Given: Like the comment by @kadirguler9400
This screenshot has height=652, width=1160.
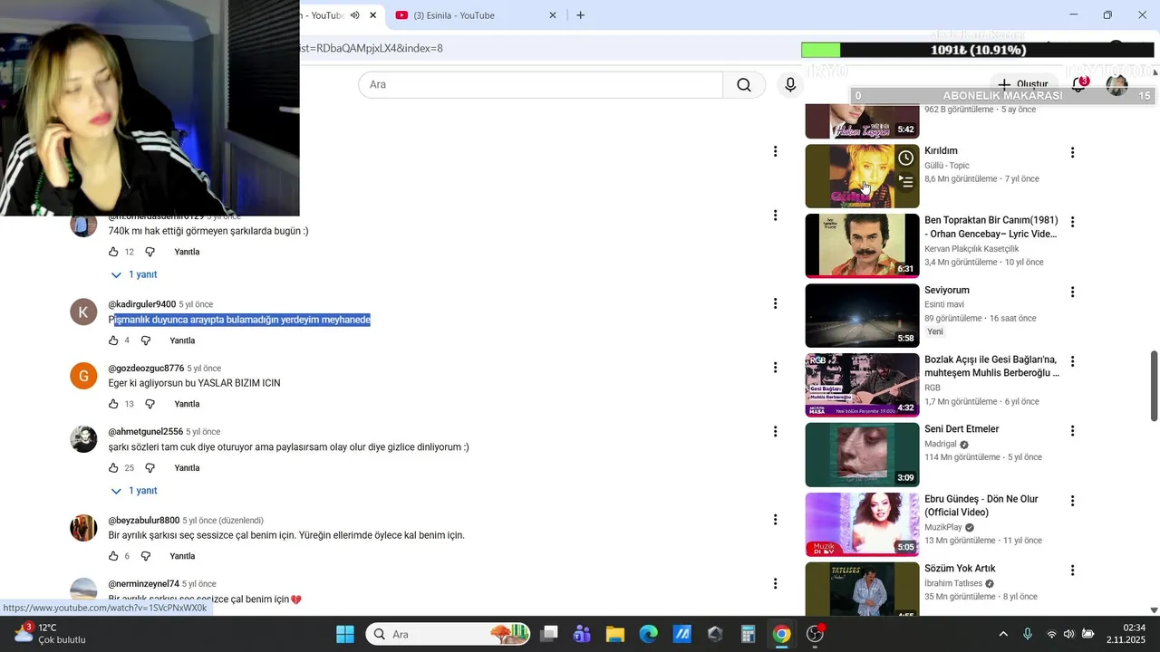Looking at the screenshot, I should 113,340.
